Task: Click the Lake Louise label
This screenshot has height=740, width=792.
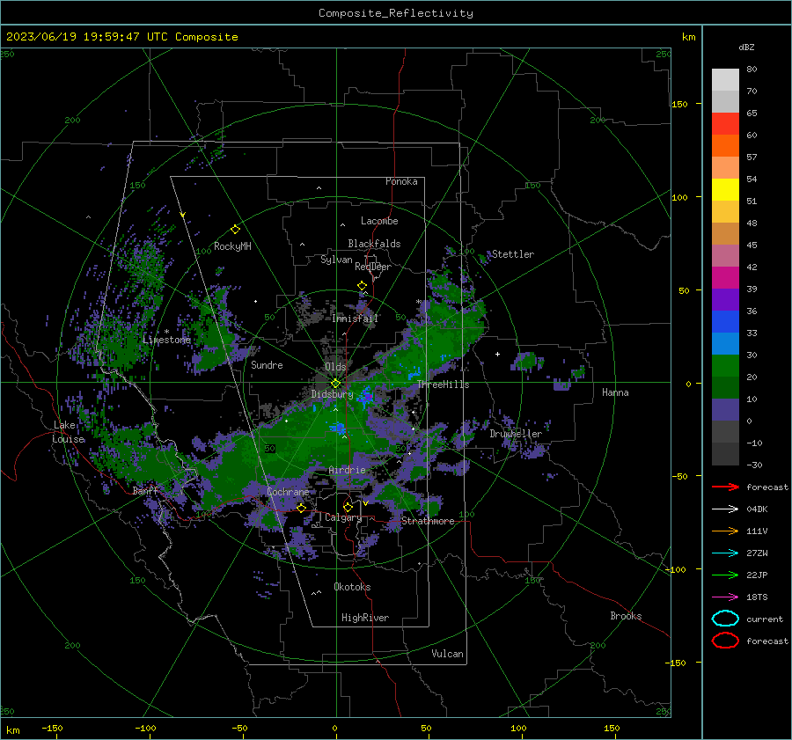Action: pos(69,432)
